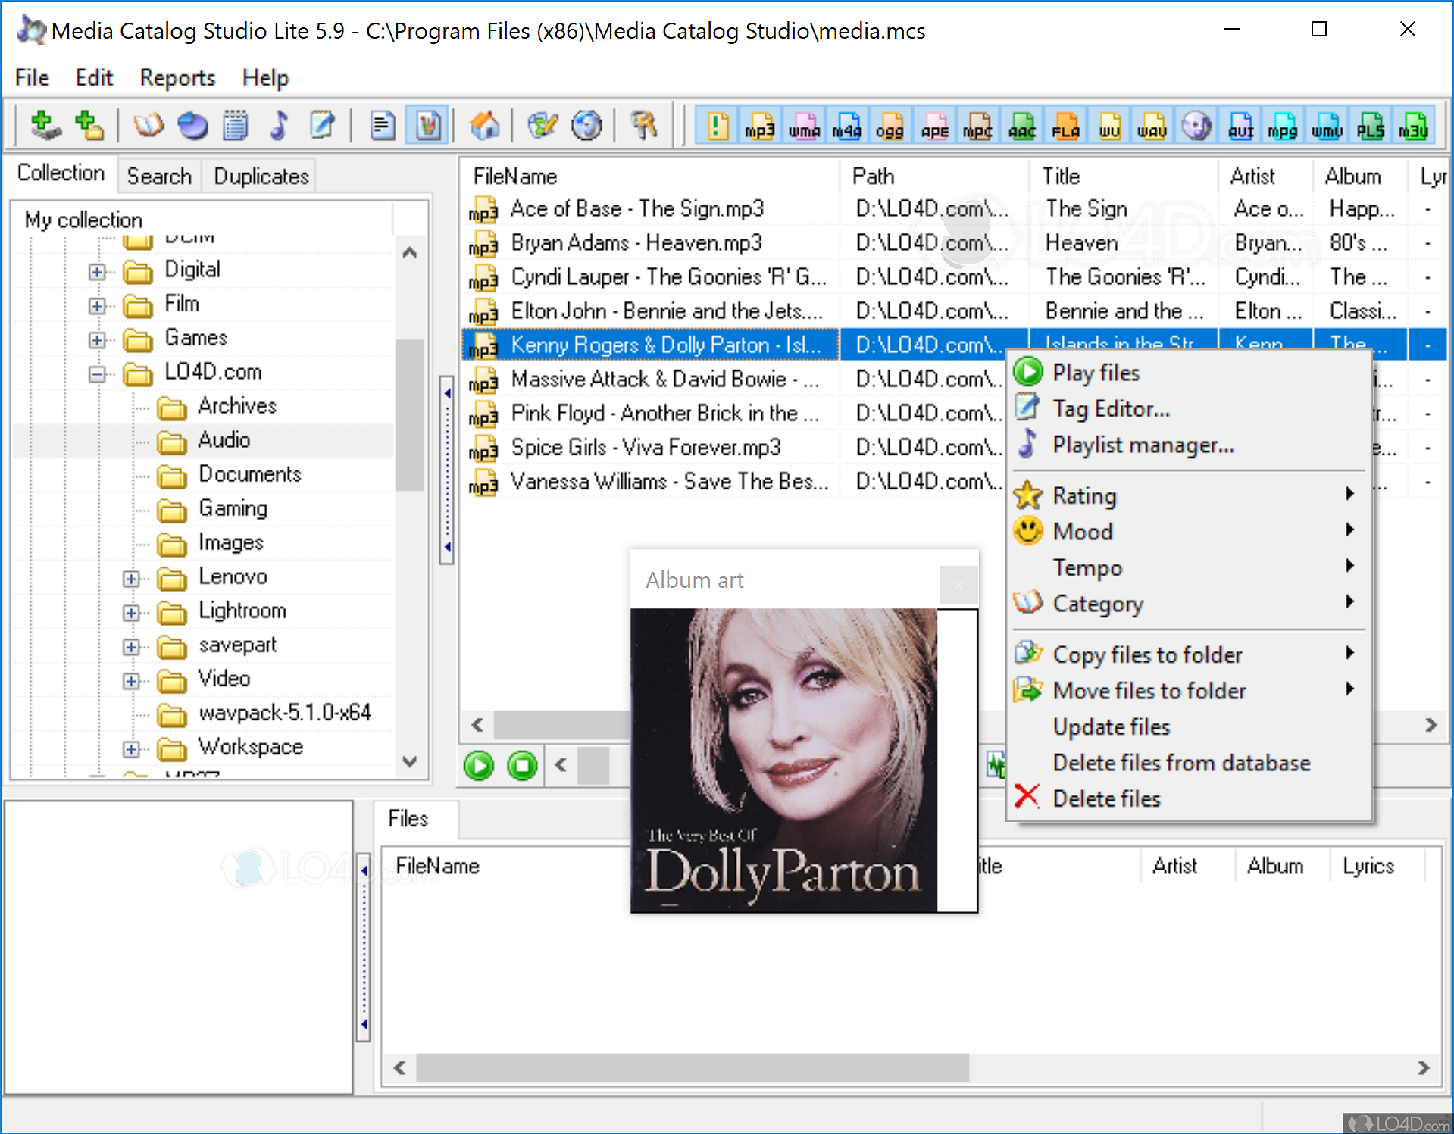The width and height of the screenshot is (1454, 1134).
Task: Toggle the mp3 file type filter
Action: pyautogui.click(x=759, y=126)
